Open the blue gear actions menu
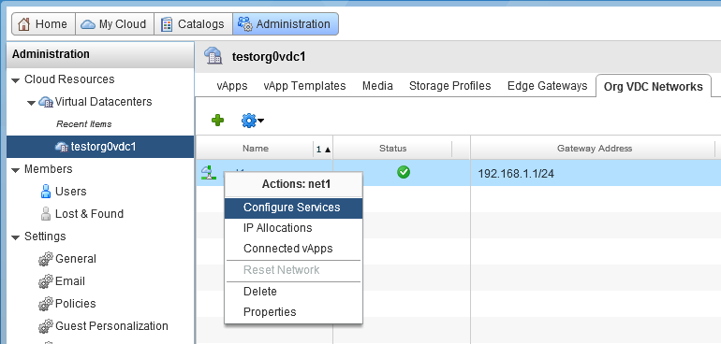This screenshot has width=721, height=344. point(253,121)
